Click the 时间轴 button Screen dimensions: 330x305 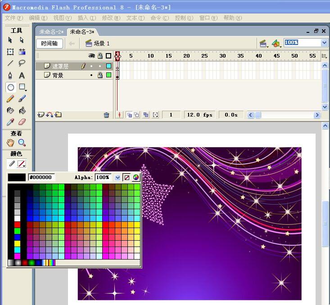pyautogui.click(x=49, y=44)
